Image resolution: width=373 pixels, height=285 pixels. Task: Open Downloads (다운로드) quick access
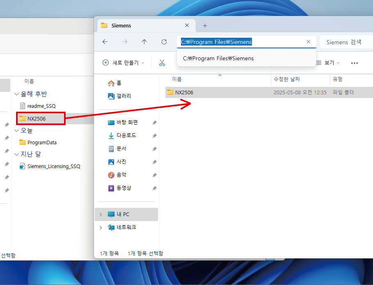pyautogui.click(x=122, y=135)
